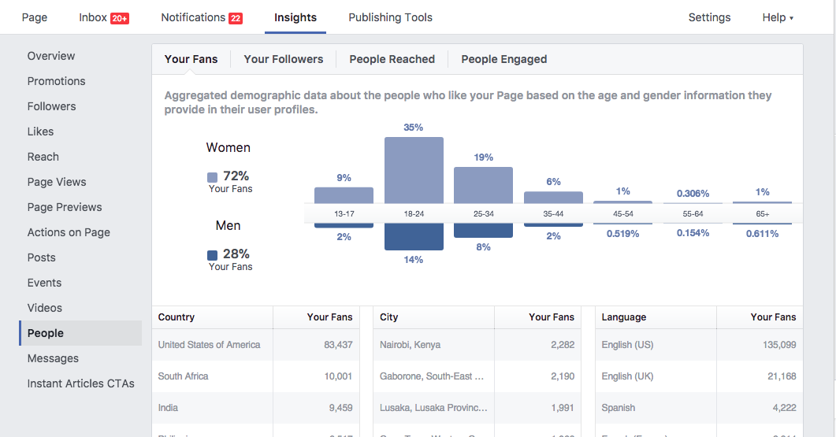Go to Messages in the sidebar
The image size is (836, 437).
[53, 358]
